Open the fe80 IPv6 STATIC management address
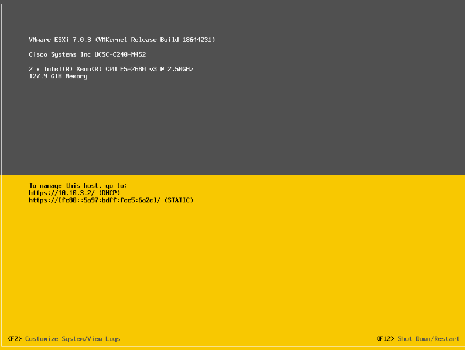This screenshot has height=350, width=465. pos(111,200)
